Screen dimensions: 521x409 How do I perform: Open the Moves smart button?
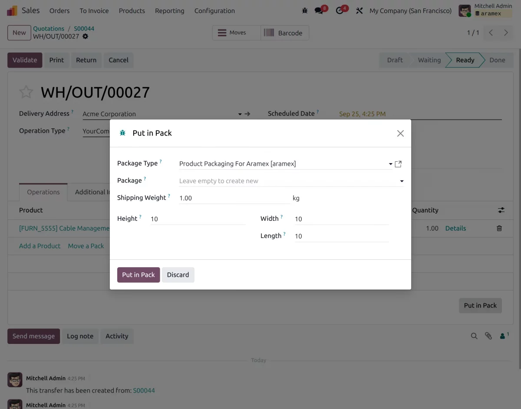(237, 33)
